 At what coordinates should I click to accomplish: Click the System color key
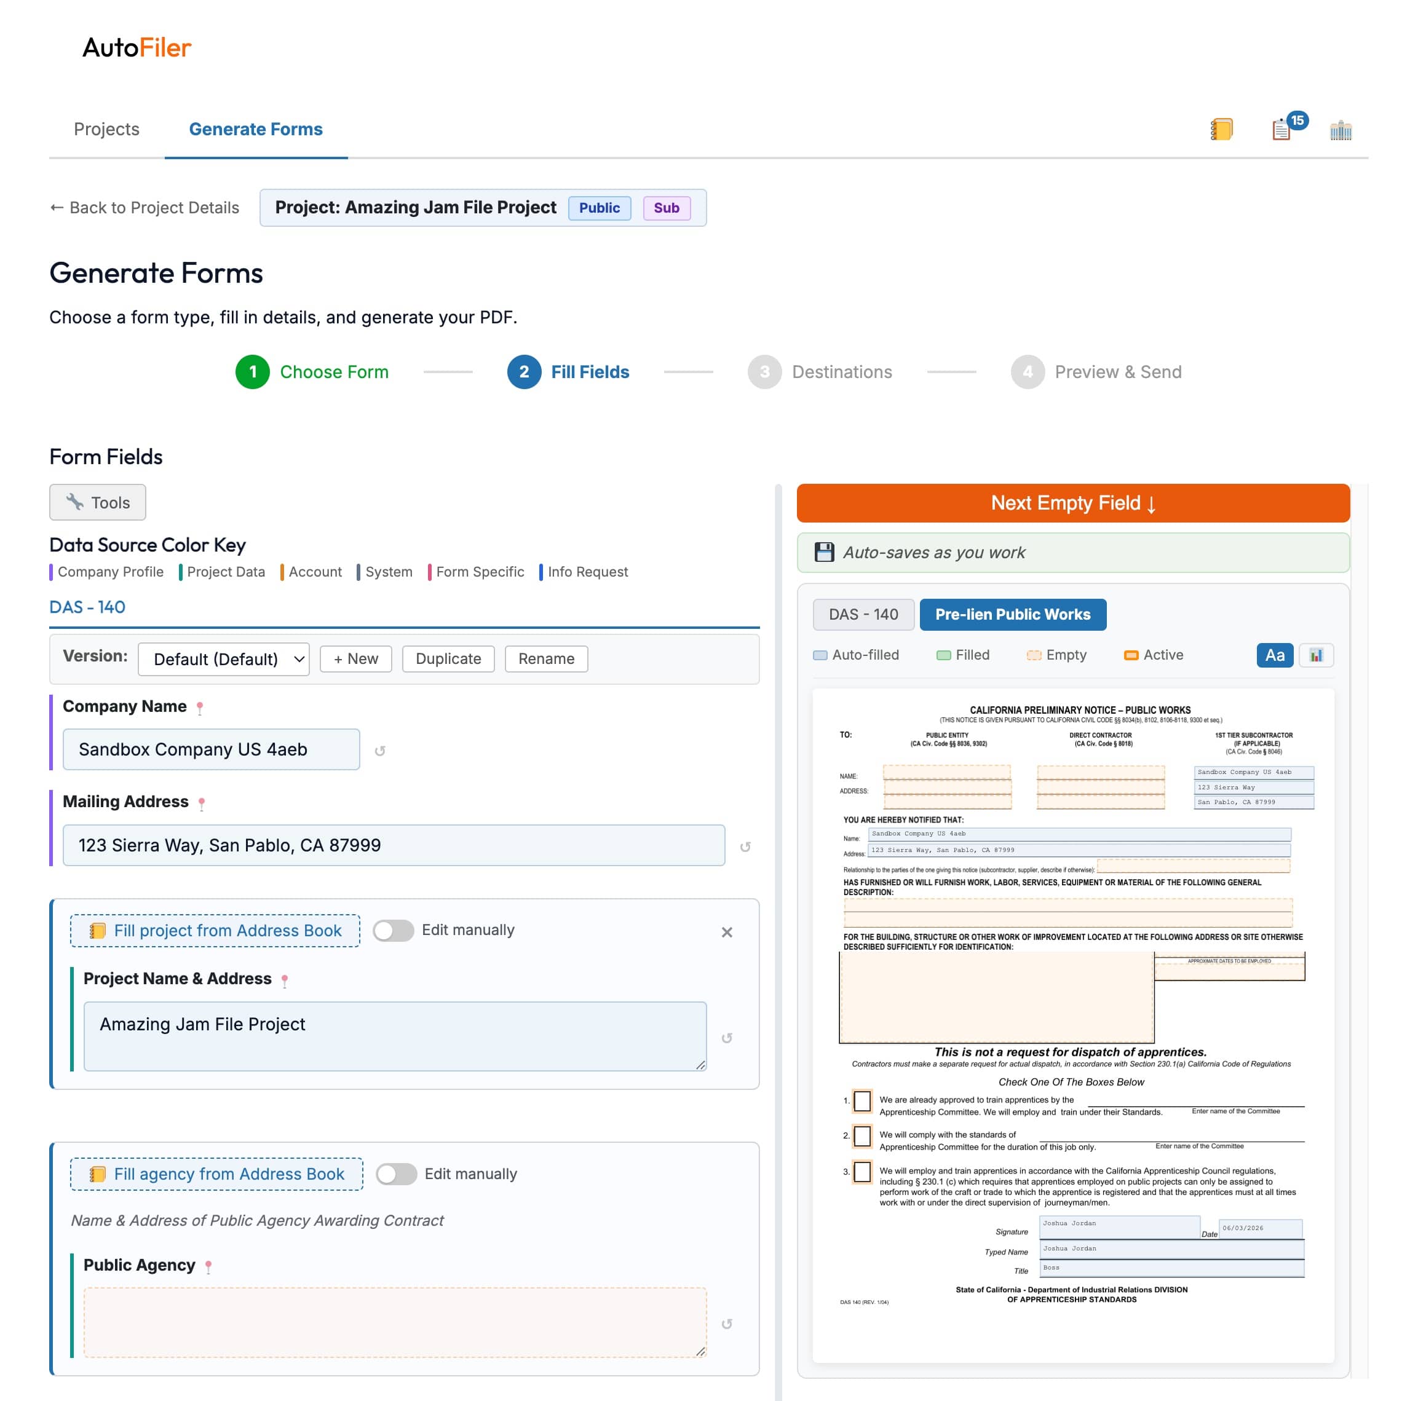tap(384, 572)
